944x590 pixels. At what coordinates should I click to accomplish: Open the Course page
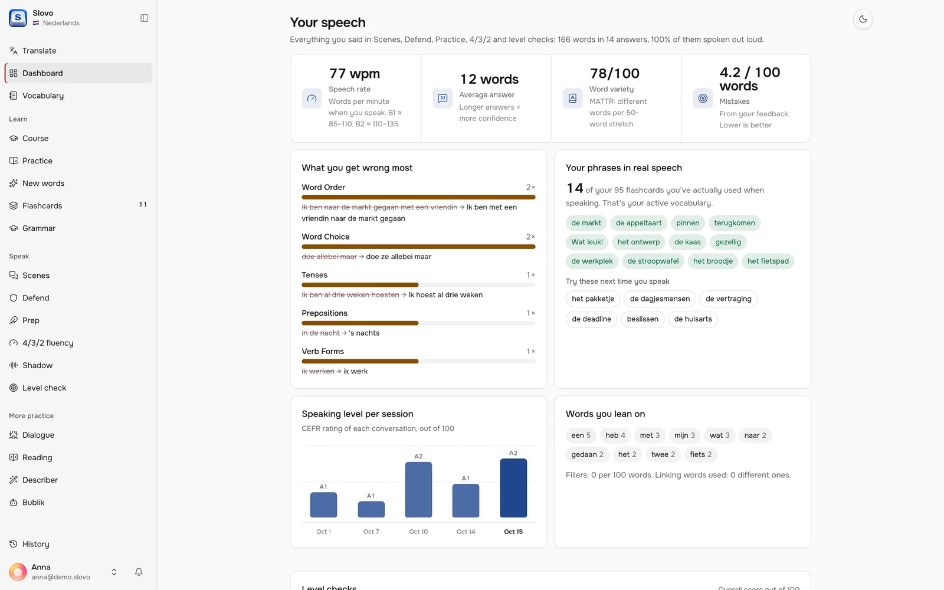point(78,138)
